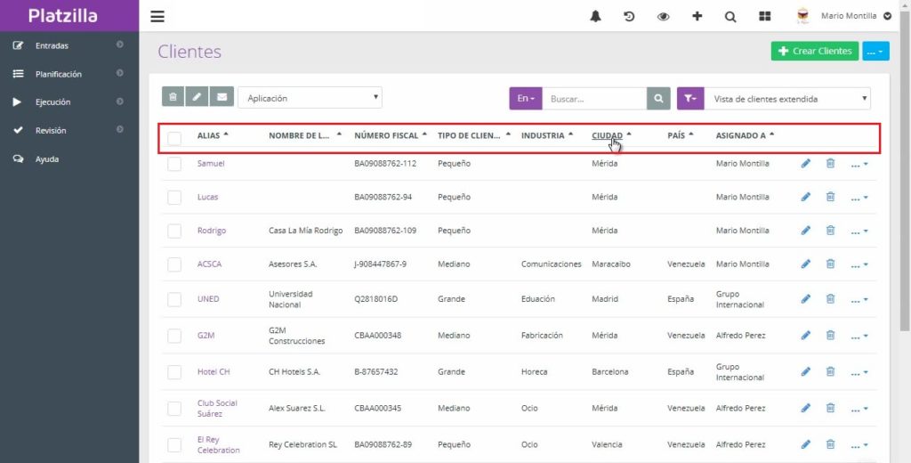Image resolution: width=911 pixels, height=463 pixels.
Task: Click the Entradas sidebar icon
Action: click(18, 45)
